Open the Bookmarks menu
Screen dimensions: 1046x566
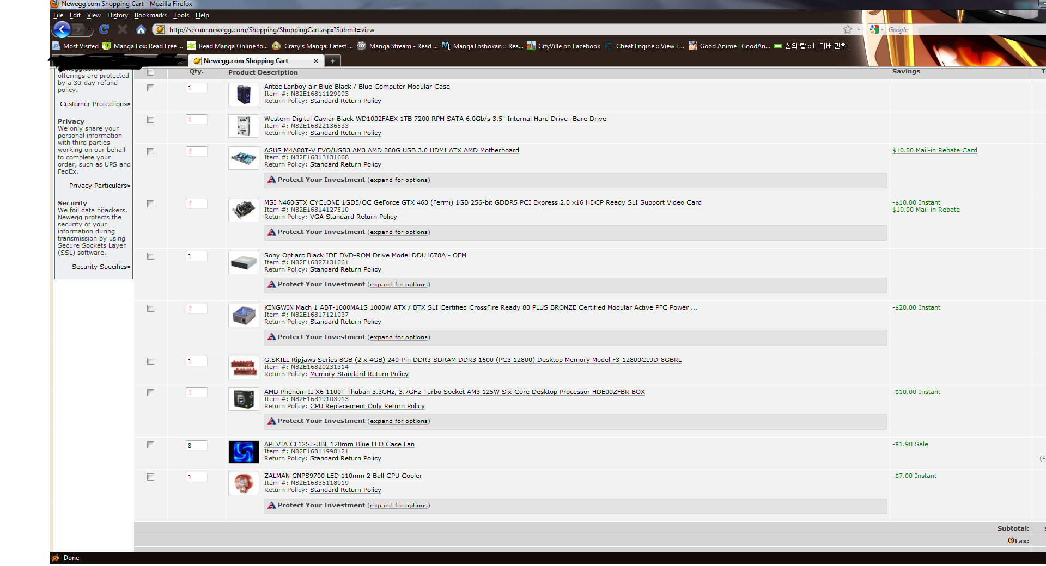(150, 15)
